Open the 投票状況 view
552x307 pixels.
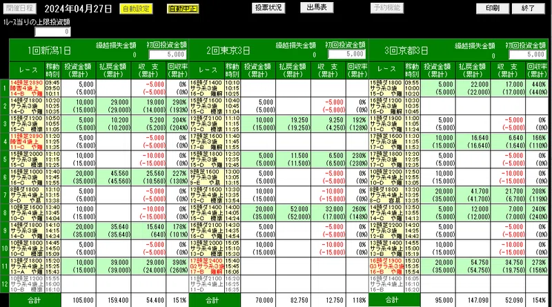(268, 8)
